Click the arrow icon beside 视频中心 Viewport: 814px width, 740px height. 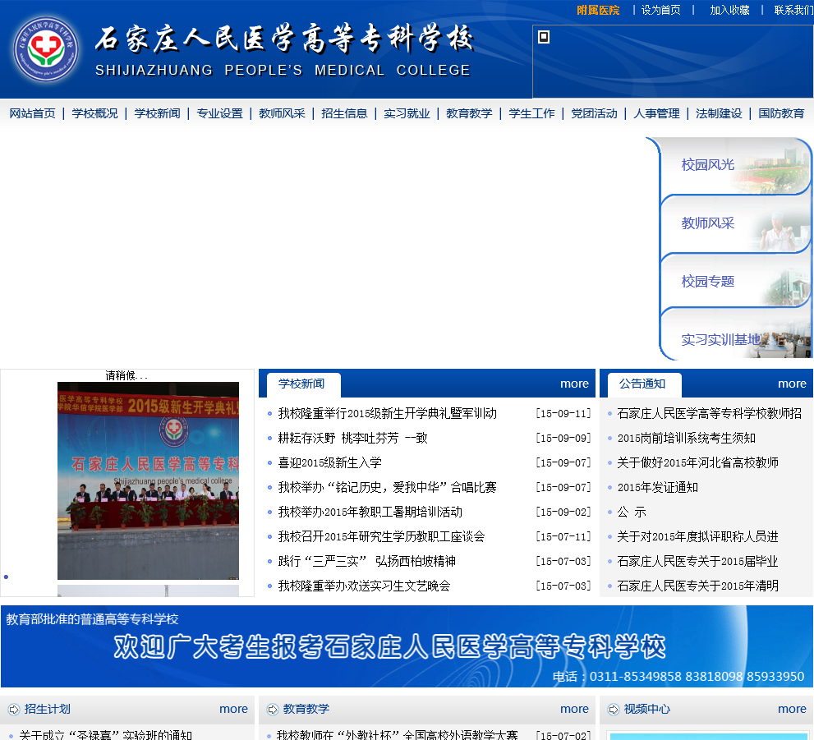pyautogui.click(x=614, y=710)
